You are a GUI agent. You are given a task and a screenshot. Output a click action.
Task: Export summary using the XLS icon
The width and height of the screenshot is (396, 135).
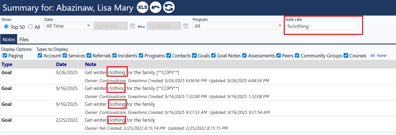tap(143, 7)
